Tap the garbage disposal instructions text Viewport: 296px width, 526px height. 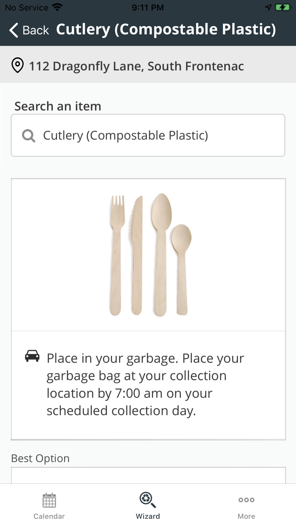pos(145,384)
